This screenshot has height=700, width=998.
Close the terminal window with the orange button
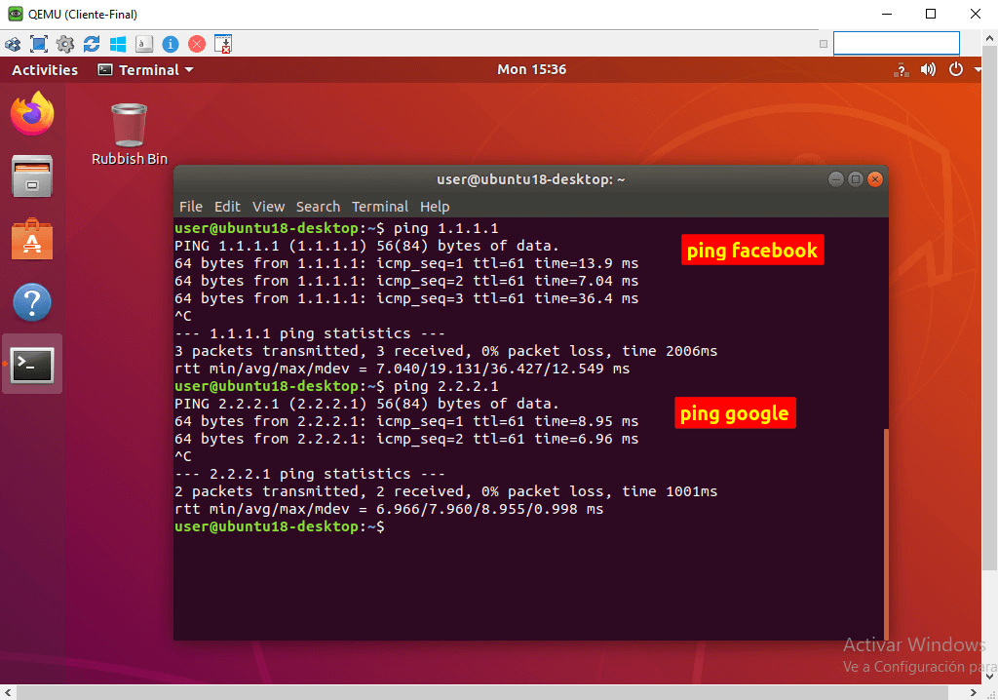click(875, 179)
